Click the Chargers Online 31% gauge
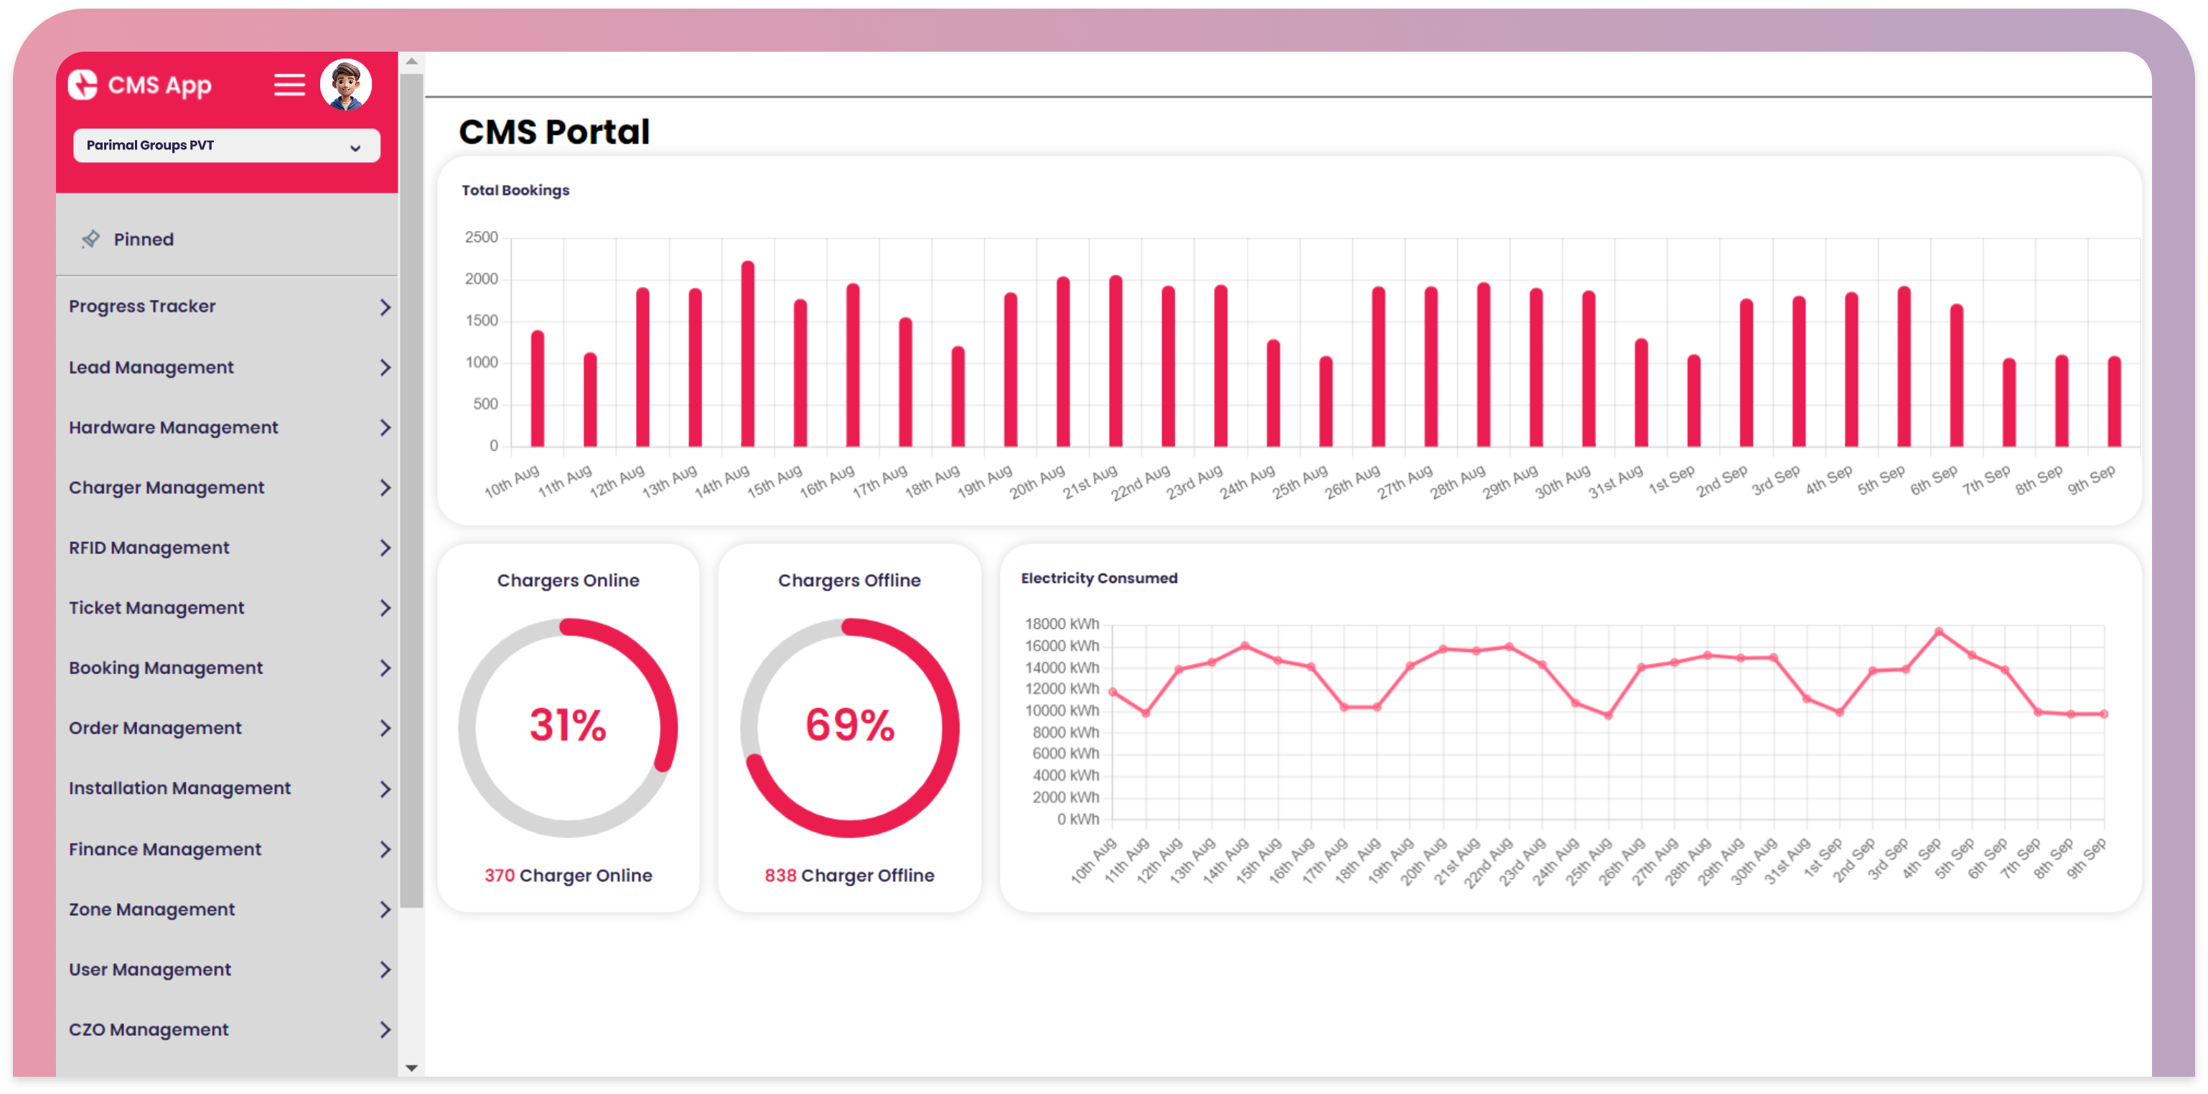Image resolution: width=2208 pixels, height=1094 pixels. (x=567, y=726)
